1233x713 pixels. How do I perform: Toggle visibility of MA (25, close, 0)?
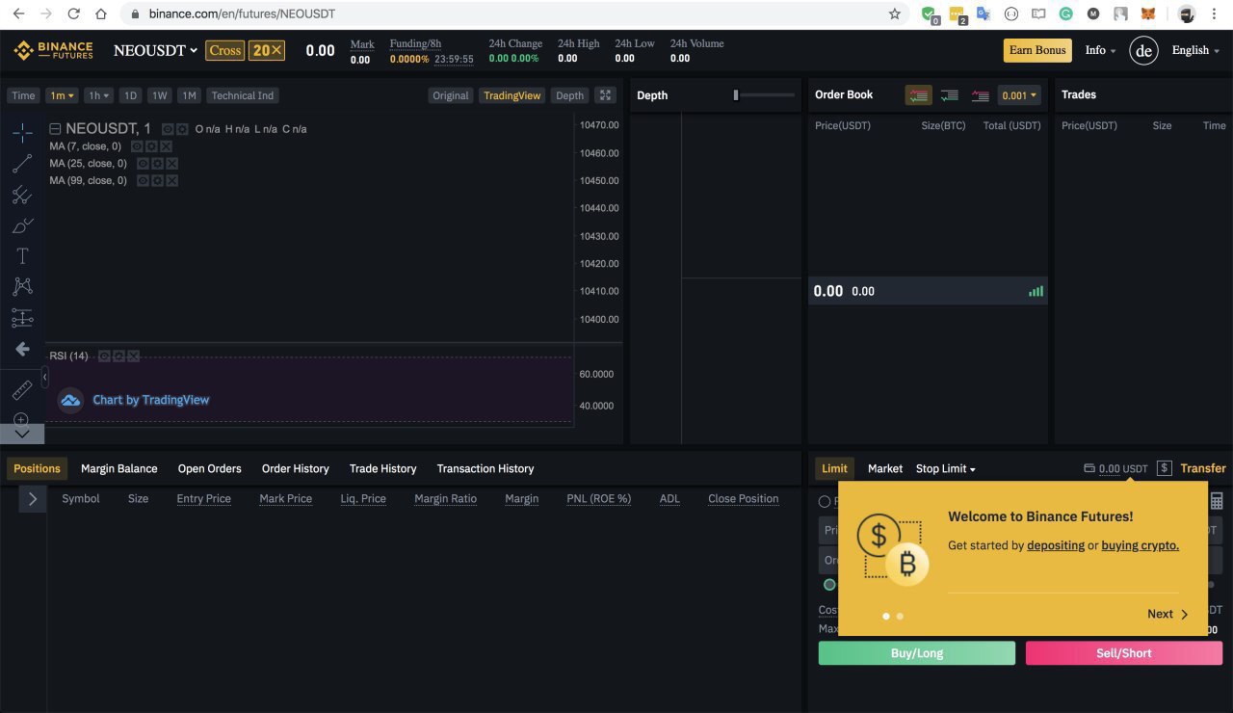click(143, 164)
